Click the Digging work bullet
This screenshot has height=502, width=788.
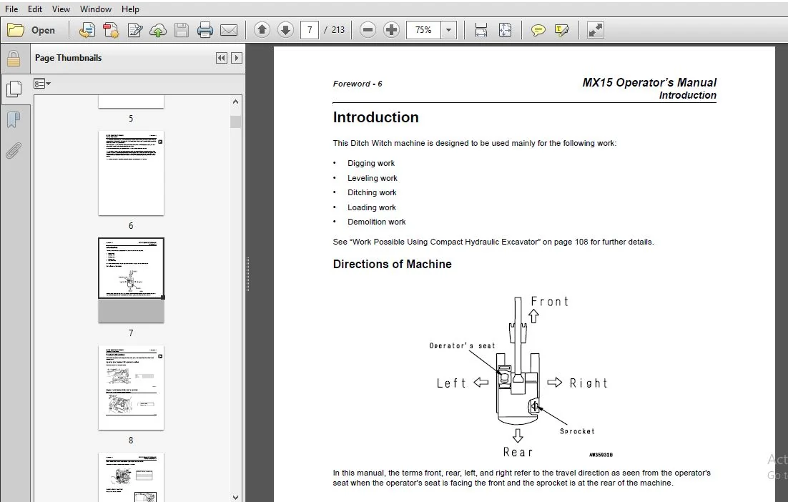click(371, 163)
